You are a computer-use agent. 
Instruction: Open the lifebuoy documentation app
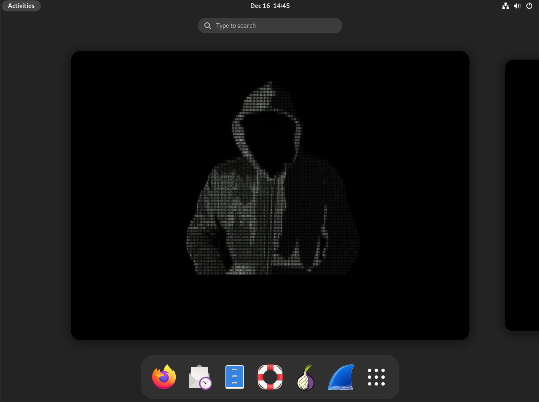point(270,377)
